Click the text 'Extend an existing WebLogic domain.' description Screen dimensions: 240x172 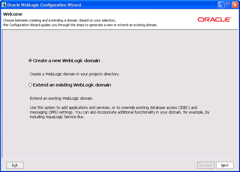point(62,98)
